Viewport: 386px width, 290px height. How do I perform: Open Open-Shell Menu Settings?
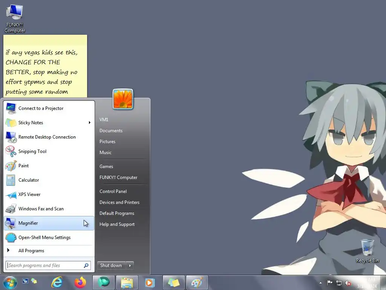click(49, 238)
